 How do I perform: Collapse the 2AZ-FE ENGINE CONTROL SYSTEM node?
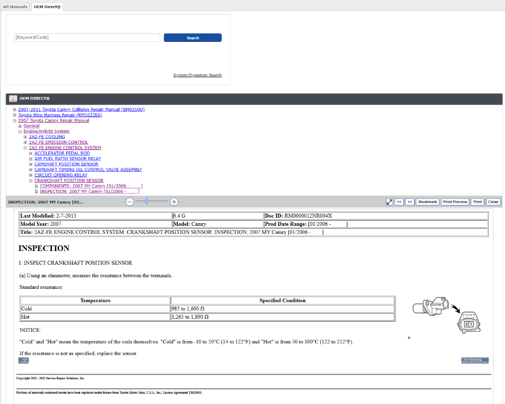pos(25,148)
